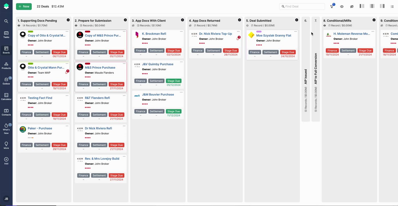This screenshot has height=206, width=398.
Task: Expand the AIP to Full Conversion column
Action: click(316, 69)
